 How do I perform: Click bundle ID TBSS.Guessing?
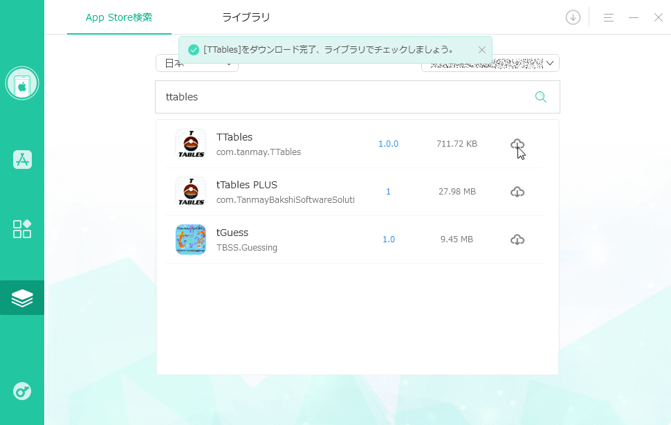pyautogui.click(x=247, y=247)
